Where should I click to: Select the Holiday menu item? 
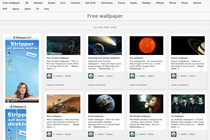146,3
